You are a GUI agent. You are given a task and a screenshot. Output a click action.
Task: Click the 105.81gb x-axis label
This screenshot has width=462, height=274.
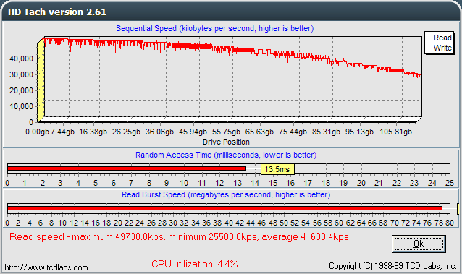pyautogui.click(x=395, y=132)
